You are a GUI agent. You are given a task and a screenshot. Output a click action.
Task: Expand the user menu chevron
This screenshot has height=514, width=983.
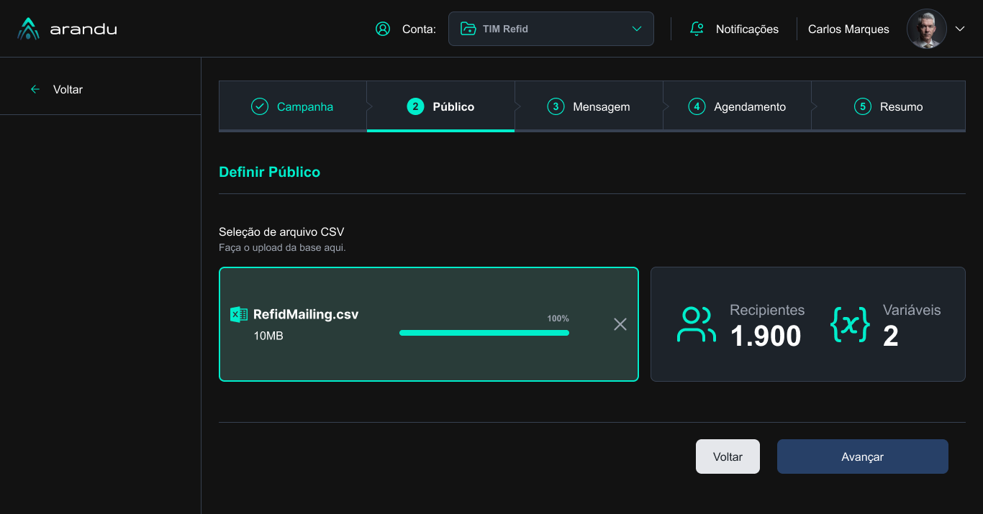959,29
